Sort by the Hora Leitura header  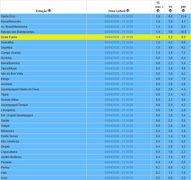pos(117,11)
